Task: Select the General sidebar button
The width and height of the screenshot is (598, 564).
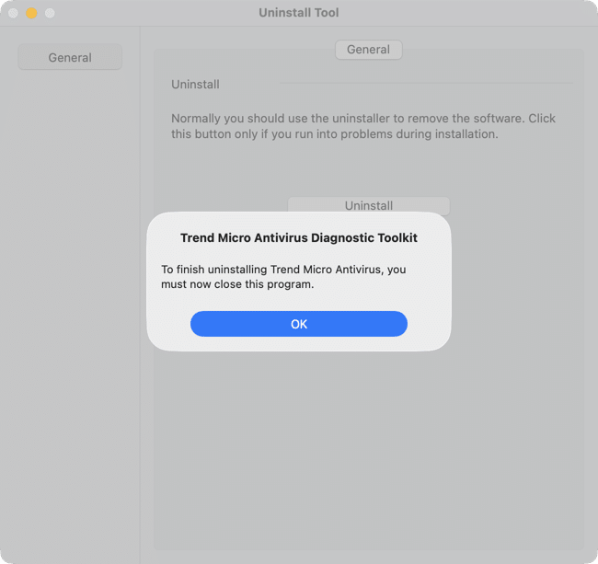Action: pos(70,57)
